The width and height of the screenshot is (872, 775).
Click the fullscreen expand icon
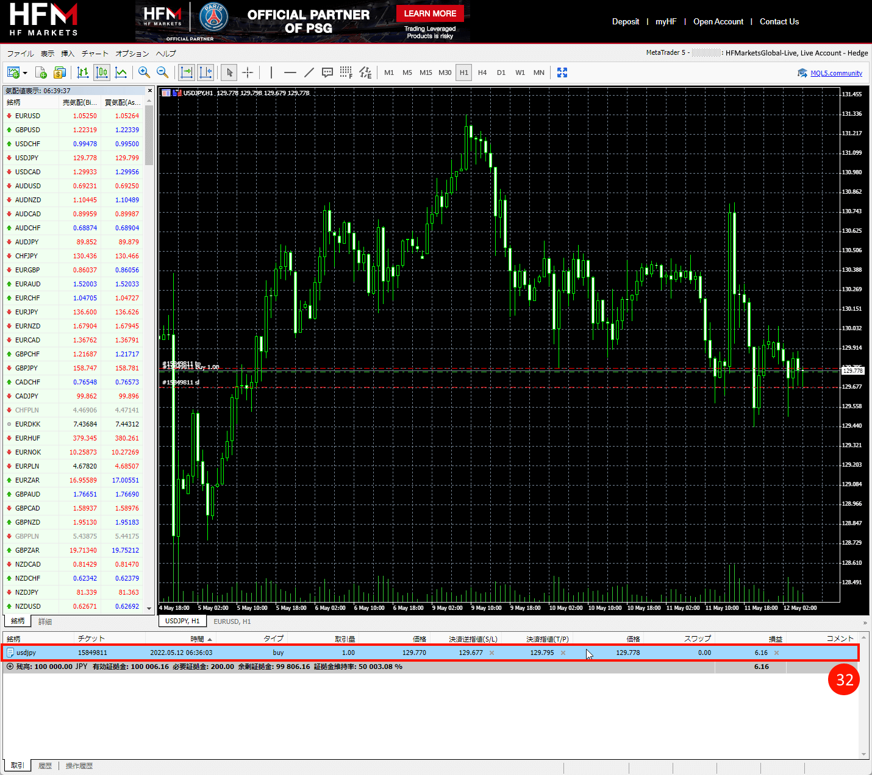click(562, 73)
